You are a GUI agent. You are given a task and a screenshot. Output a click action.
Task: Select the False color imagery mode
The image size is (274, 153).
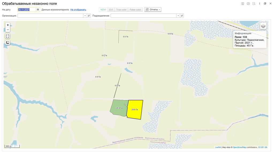click(x=135, y=10)
